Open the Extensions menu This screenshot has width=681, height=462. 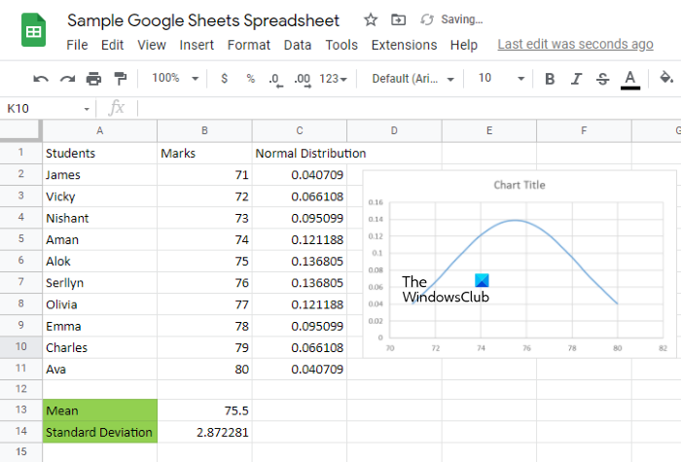404,45
